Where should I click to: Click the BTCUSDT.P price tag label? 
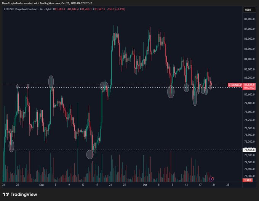pyautogui.click(x=235, y=85)
